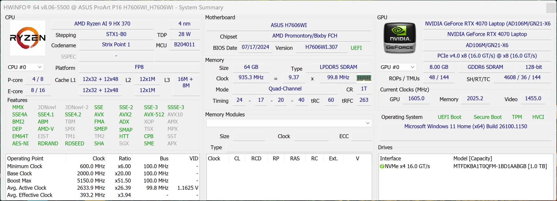The height and width of the screenshot is (201, 557).
Task: Click the AVX-512 feature label
Action: tap(154, 115)
